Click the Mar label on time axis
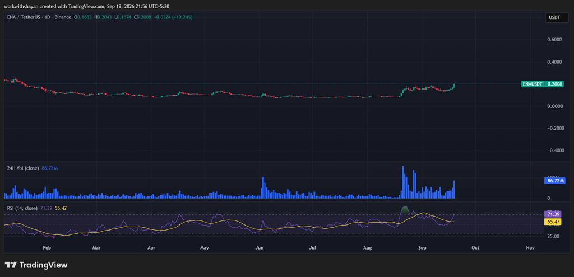The height and width of the screenshot is (277, 574). [x=96, y=248]
